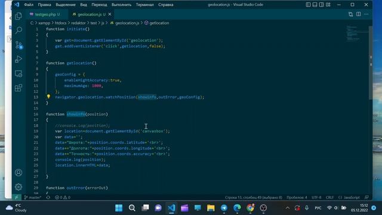This screenshot has height=215, width=382.
Task: Open the Правка menu
Action: click(44, 5)
